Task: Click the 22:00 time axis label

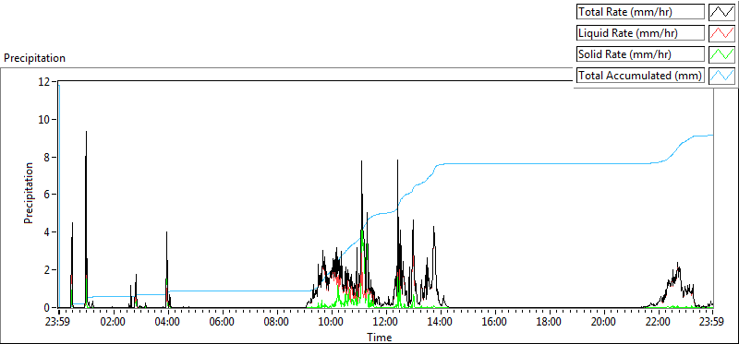Action: point(659,323)
